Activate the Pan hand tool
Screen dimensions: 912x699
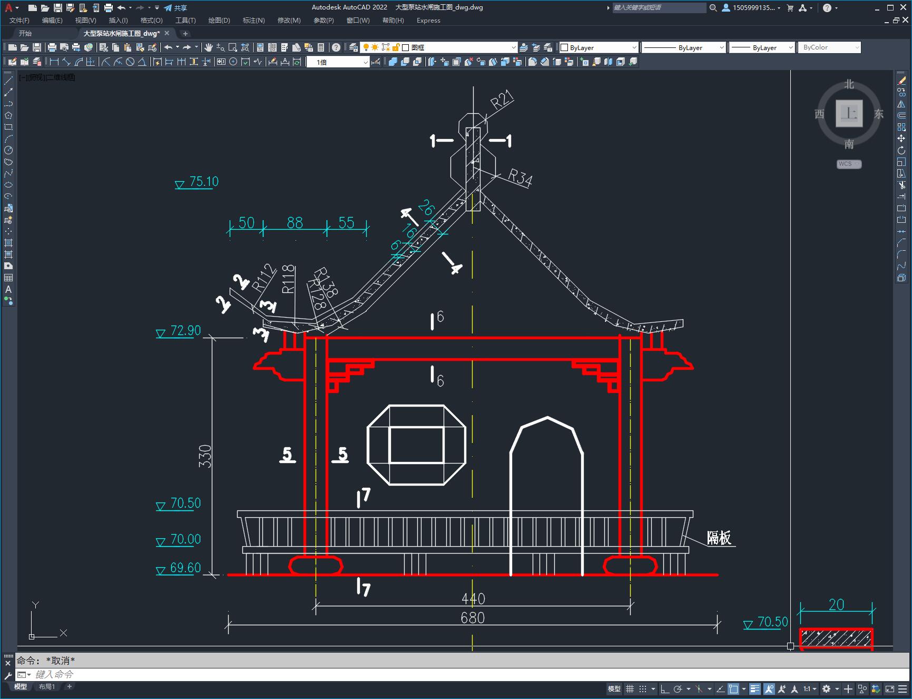point(209,47)
